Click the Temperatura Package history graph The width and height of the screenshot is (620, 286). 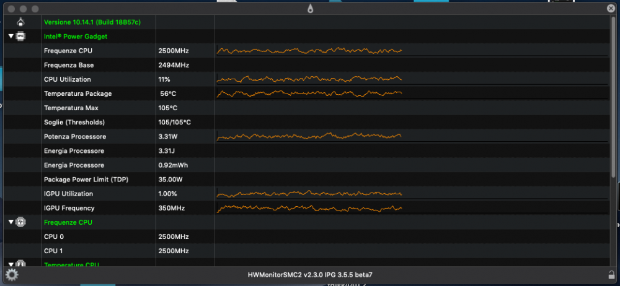tap(412, 93)
